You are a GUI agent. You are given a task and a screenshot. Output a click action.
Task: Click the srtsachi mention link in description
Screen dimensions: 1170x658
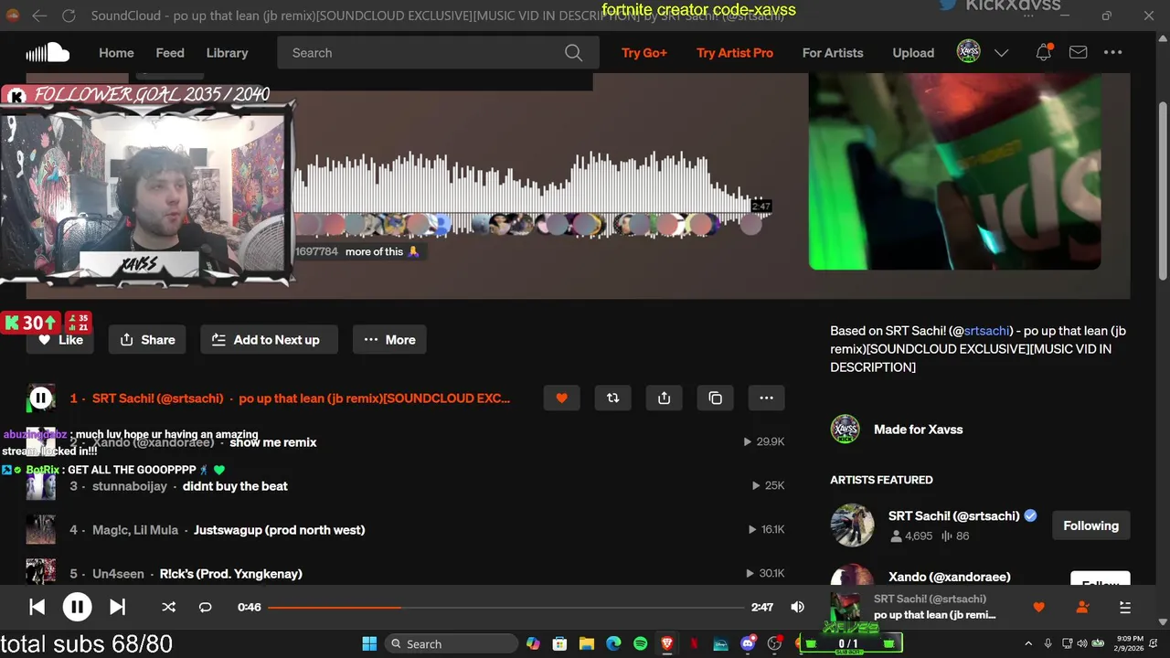986,331
